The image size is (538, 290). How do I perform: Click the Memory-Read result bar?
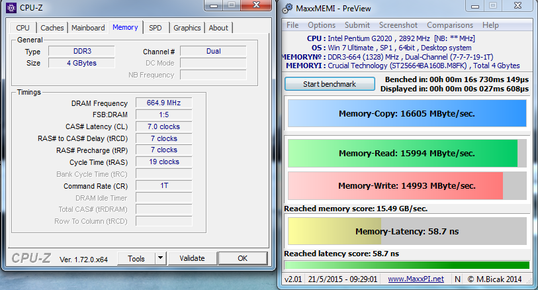click(407, 153)
